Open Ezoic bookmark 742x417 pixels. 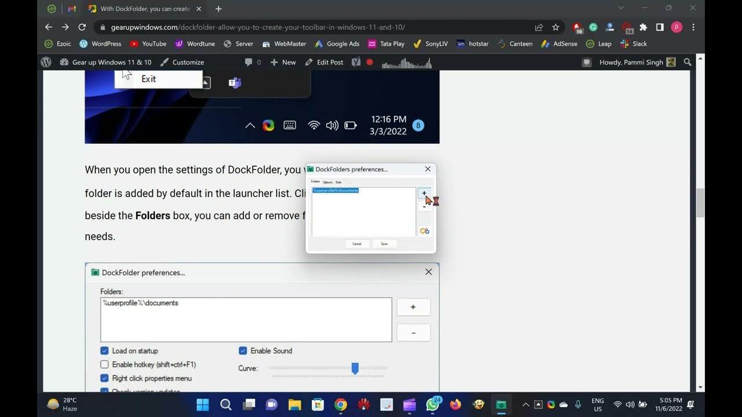tap(57, 43)
